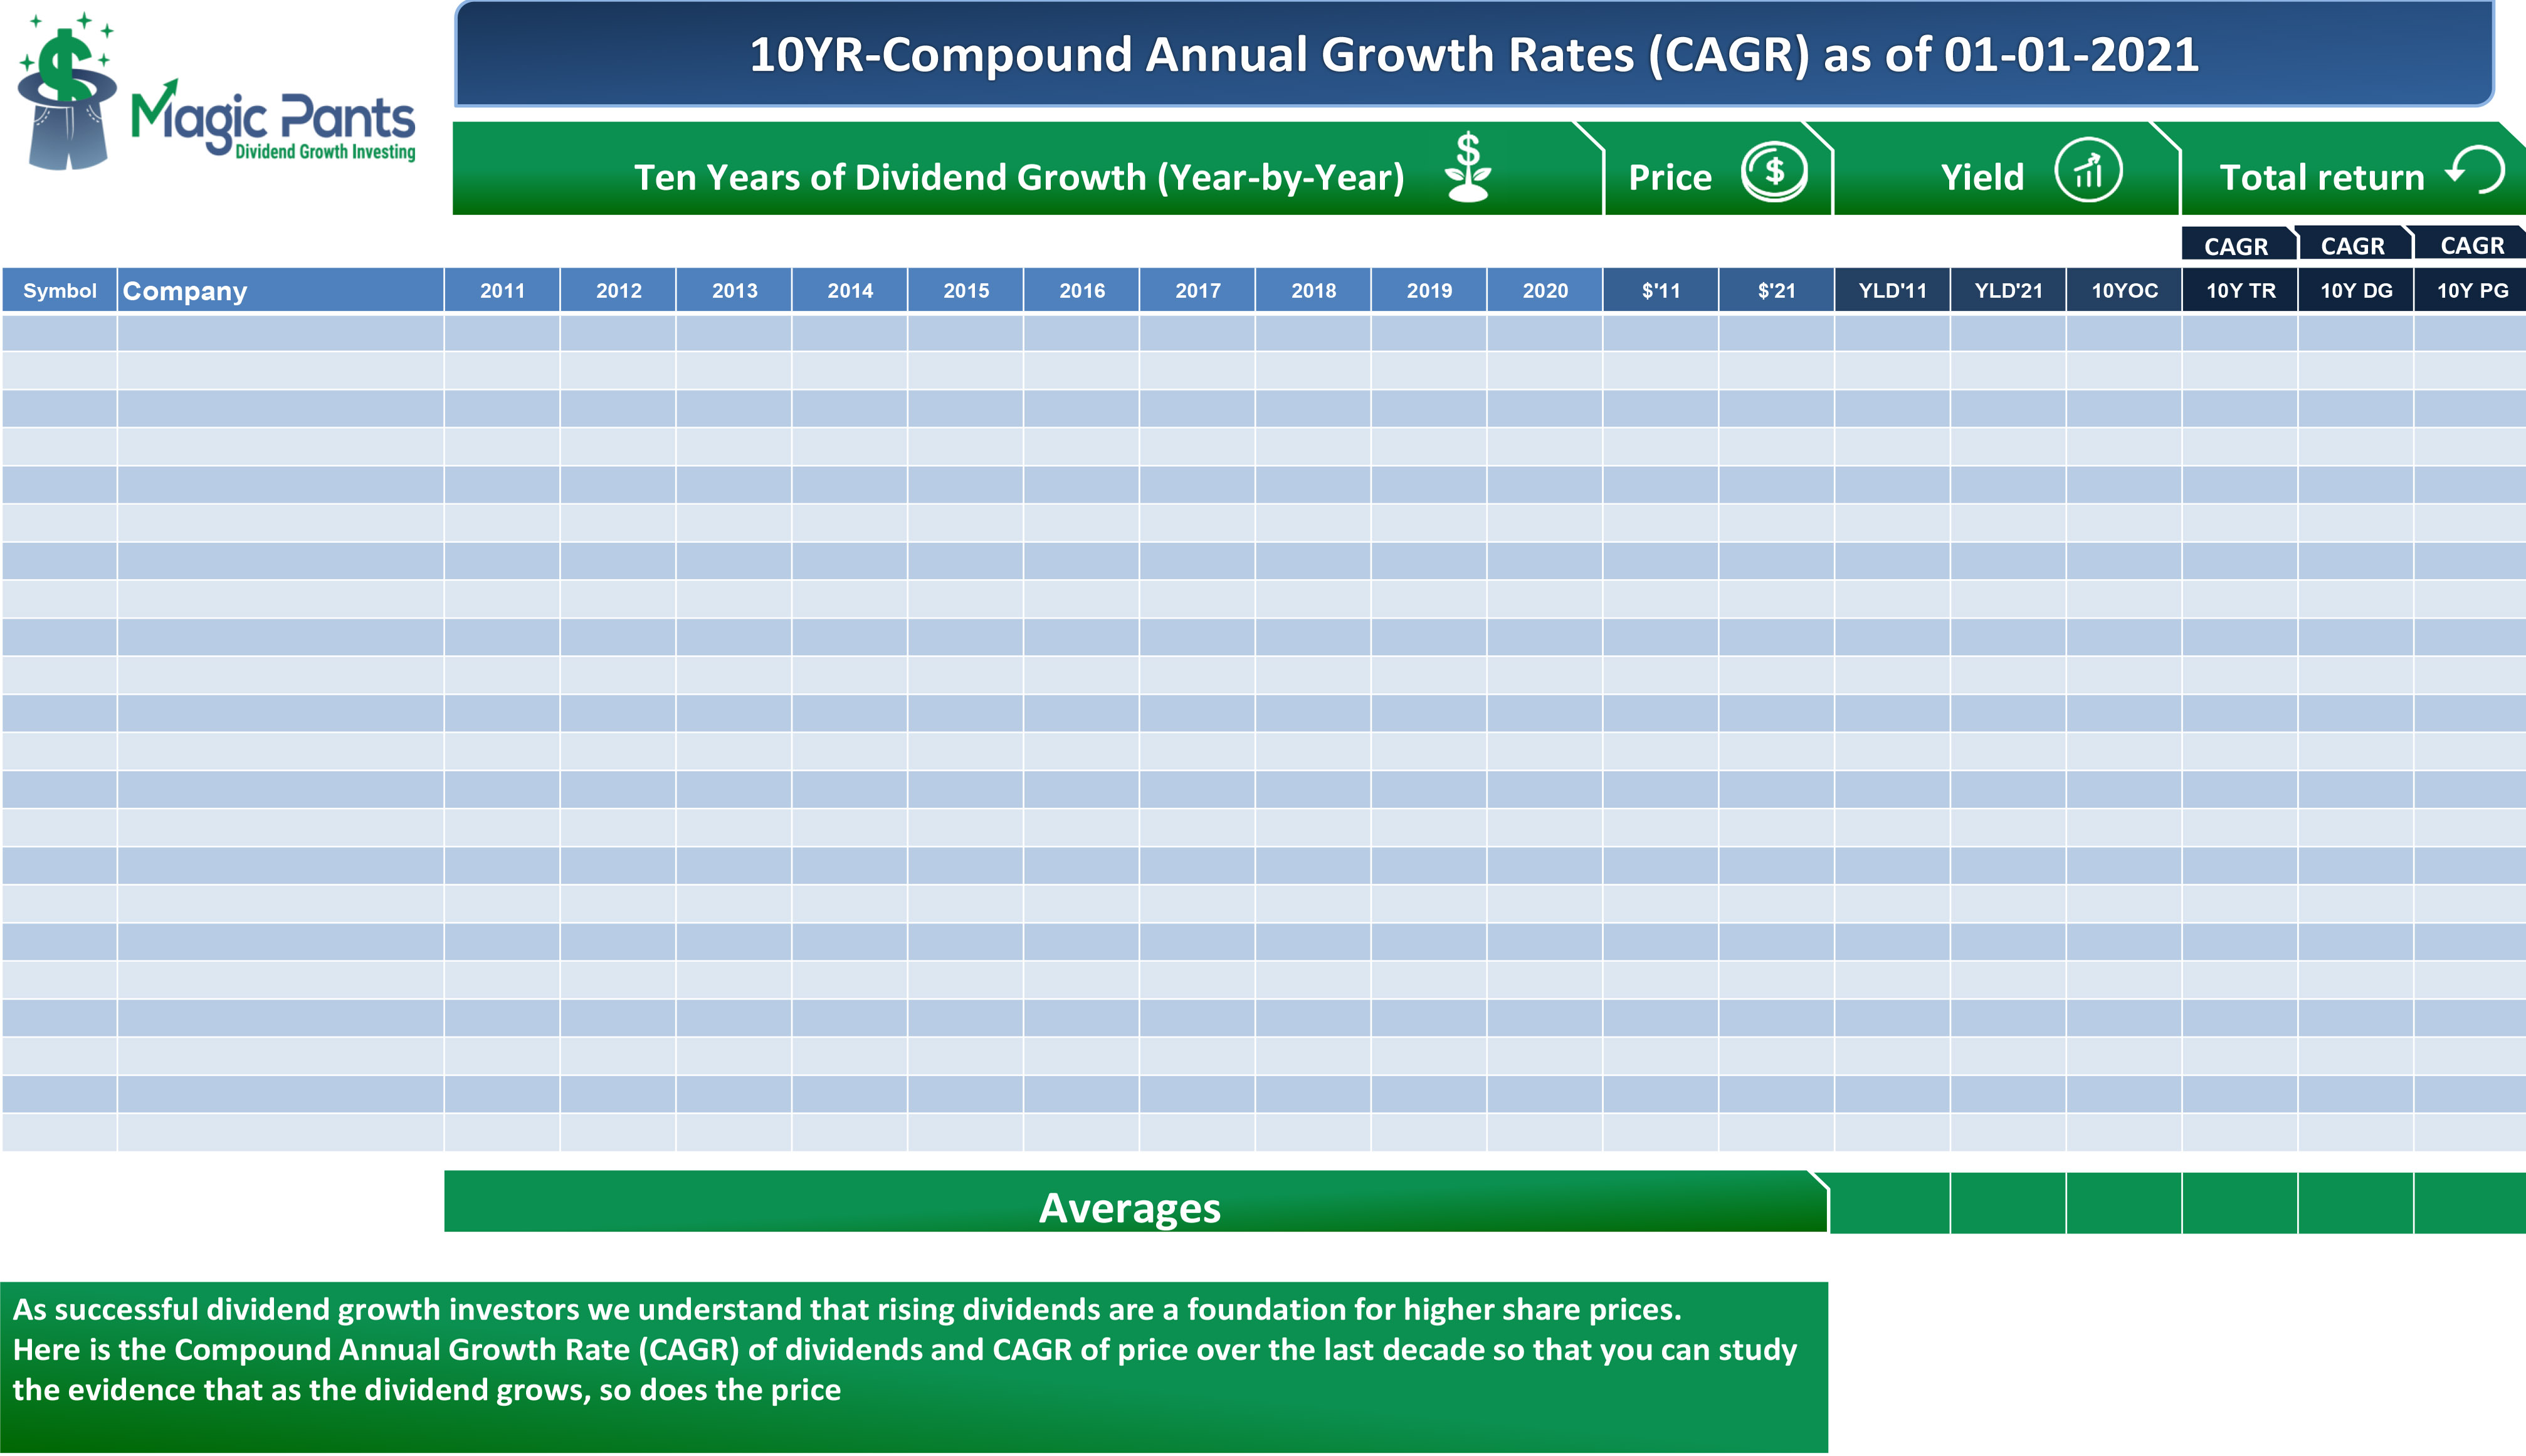Select the Company column header
2526x1456 pixels.
(280, 291)
